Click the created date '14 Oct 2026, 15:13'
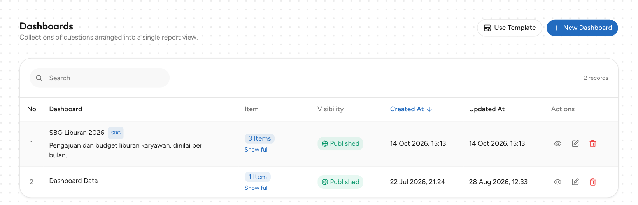 click(x=418, y=144)
